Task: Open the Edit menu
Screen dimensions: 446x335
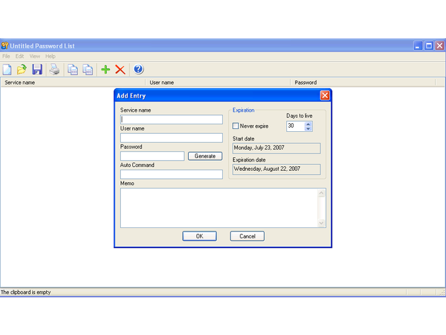Action: click(19, 56)
